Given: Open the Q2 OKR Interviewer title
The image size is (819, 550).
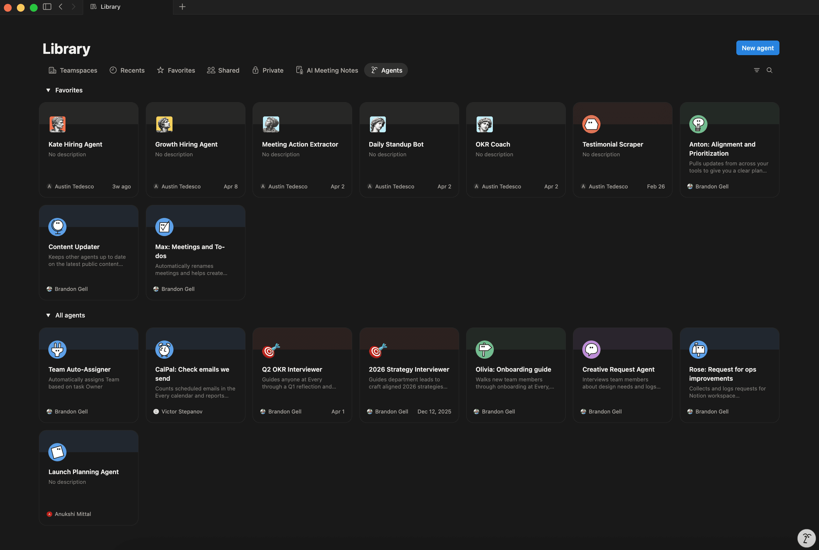Looking at the screenshot, I should click(x=292, y=369).
